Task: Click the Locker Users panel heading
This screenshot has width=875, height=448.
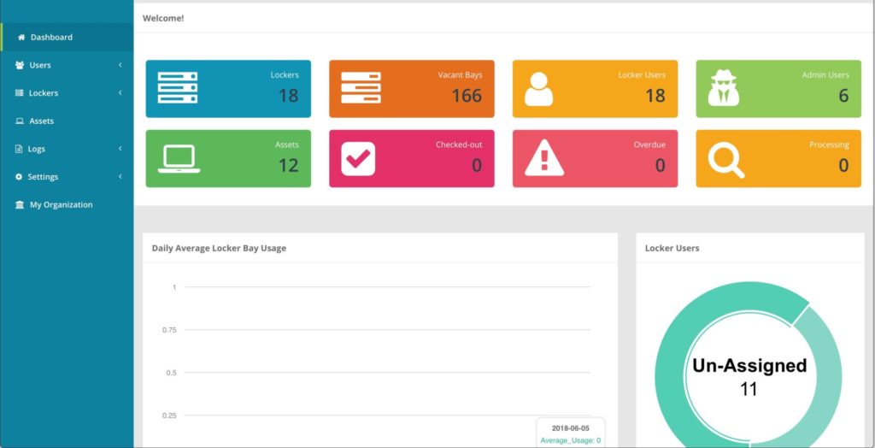Action: [672, 248]
